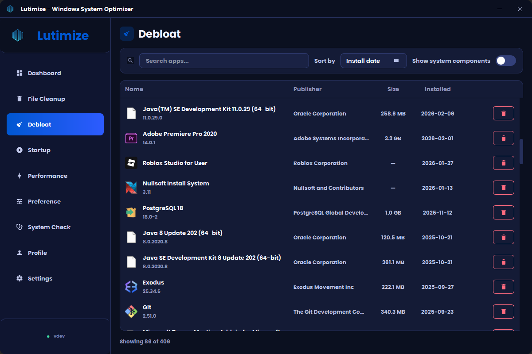Select the Debloat sidebar item
Screen dimensions: 532x354
[x=55, y=124]
